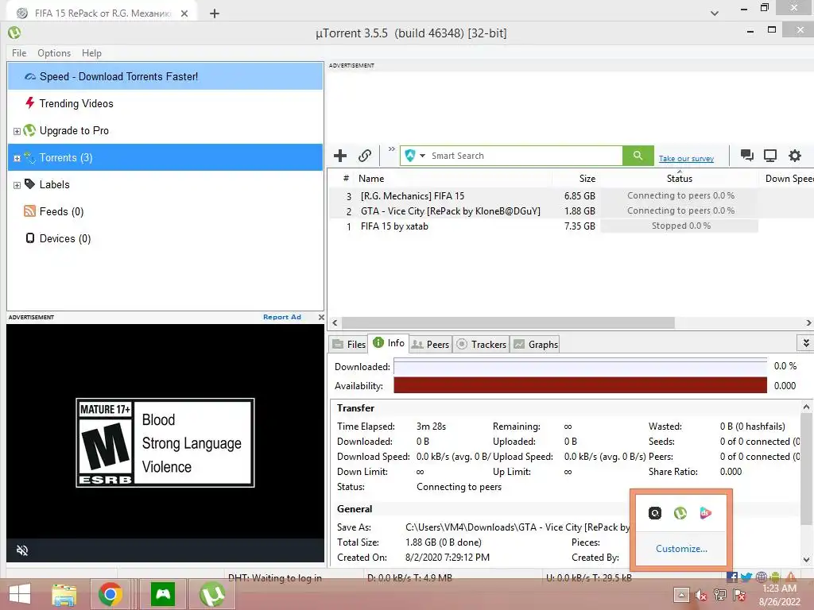This screenshot has width=814, height=610.
Task: Click the Downloaded progress bar
Action: 579,366
